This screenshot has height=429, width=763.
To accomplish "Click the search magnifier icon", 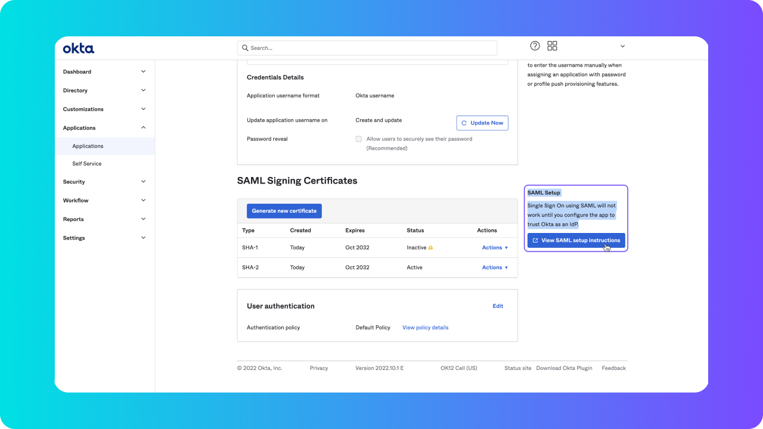I will click(x=245, y=48).
